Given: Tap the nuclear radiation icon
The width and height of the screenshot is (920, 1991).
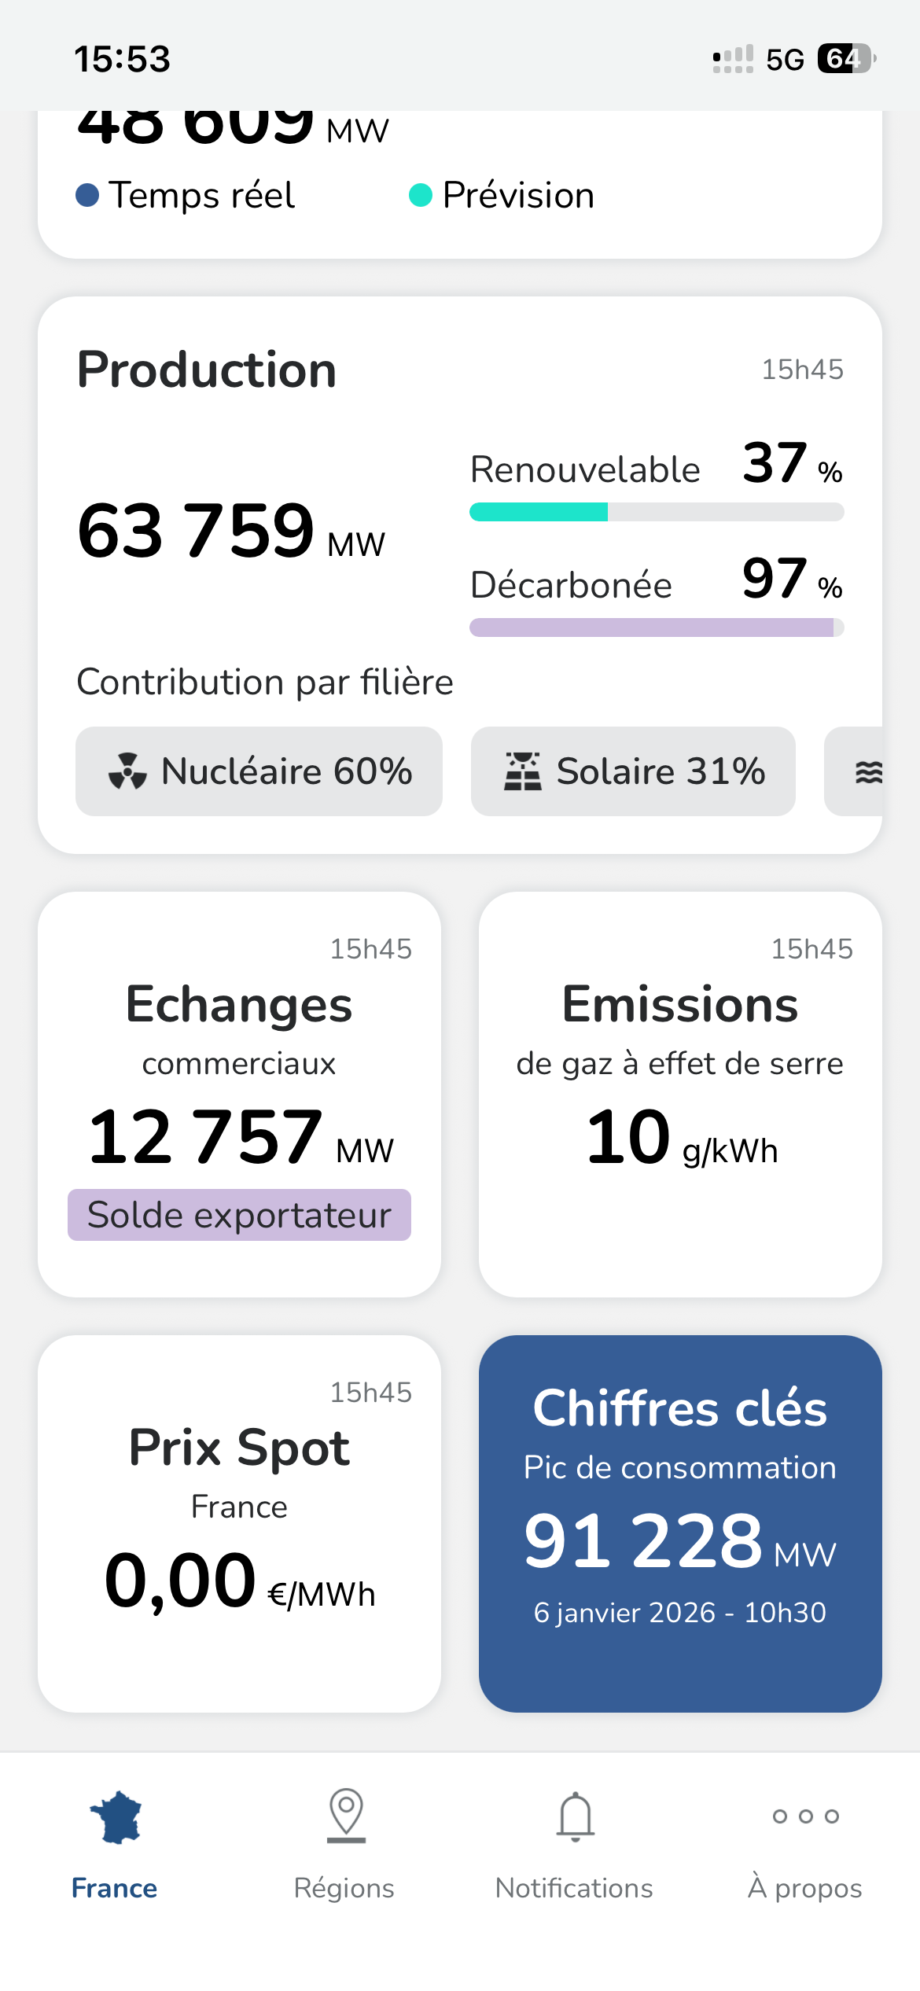Looking at the screenshot, I should pos(127,771).
